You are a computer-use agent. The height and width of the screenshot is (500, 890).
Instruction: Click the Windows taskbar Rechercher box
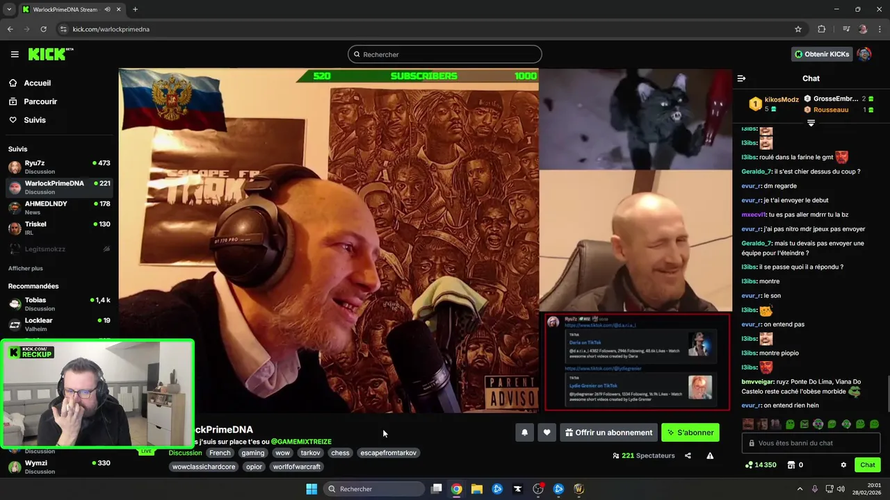coord(374,489)
